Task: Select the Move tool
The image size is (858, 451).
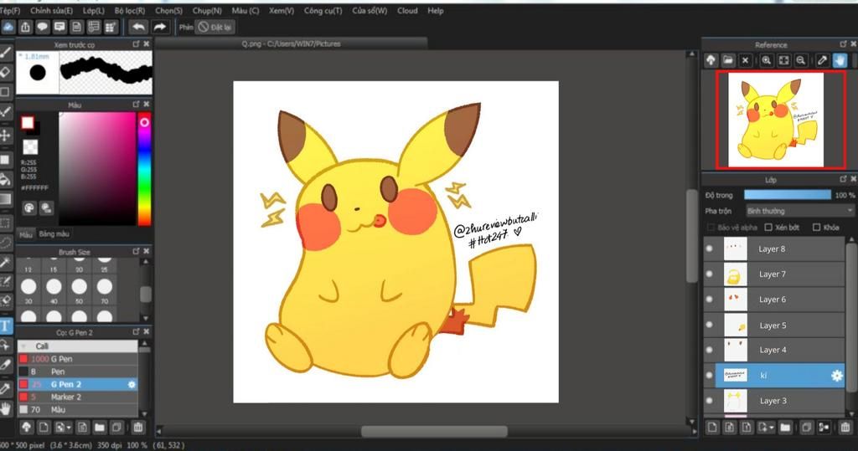Action: 6,135
